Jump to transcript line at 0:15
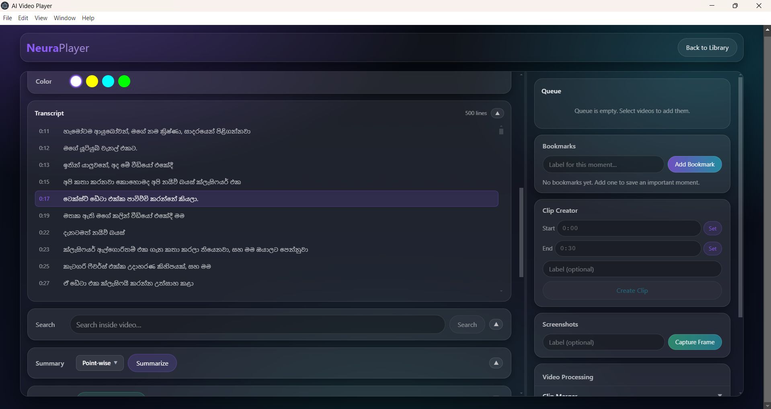 pyautogui.click(x=267, y=182)
